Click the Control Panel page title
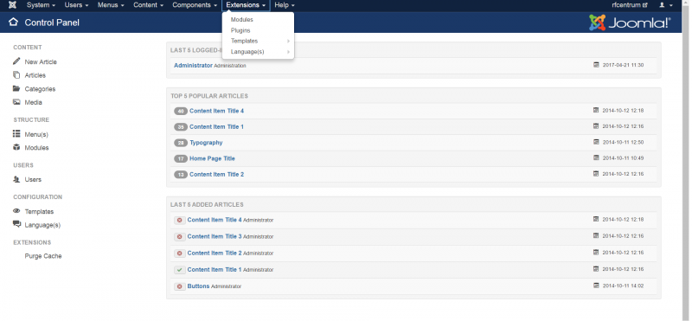Screen dimensions: 692x321 pos(52,22)
